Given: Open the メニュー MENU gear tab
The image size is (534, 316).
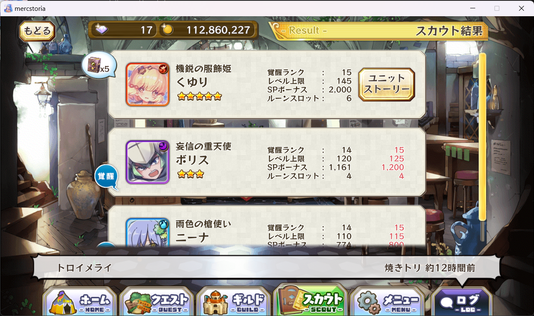Looking at the screenshot, I should pos(386,301).
